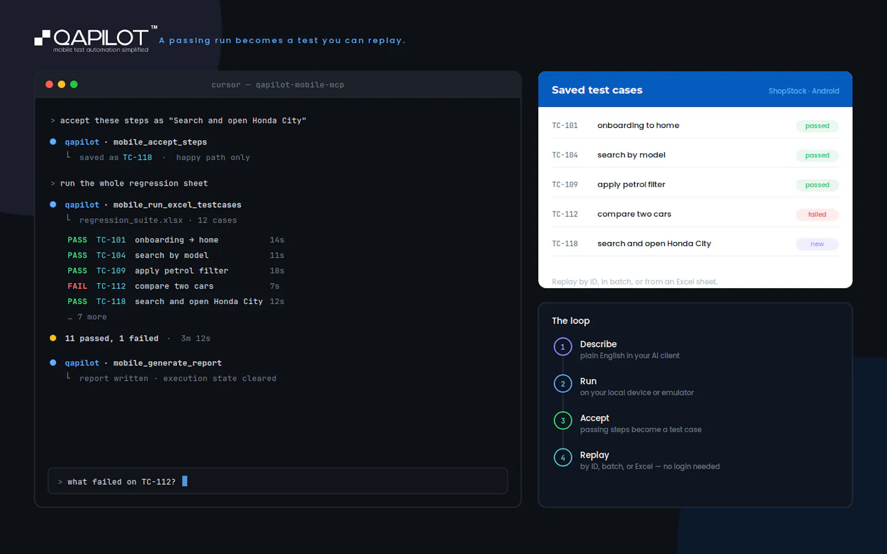Click the yellow bullet beside 11 passed
The height and width of the screenshot is (554, 887).
click(x=53, y=338)
